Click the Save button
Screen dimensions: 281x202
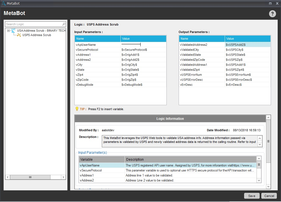tap(252, 196)
